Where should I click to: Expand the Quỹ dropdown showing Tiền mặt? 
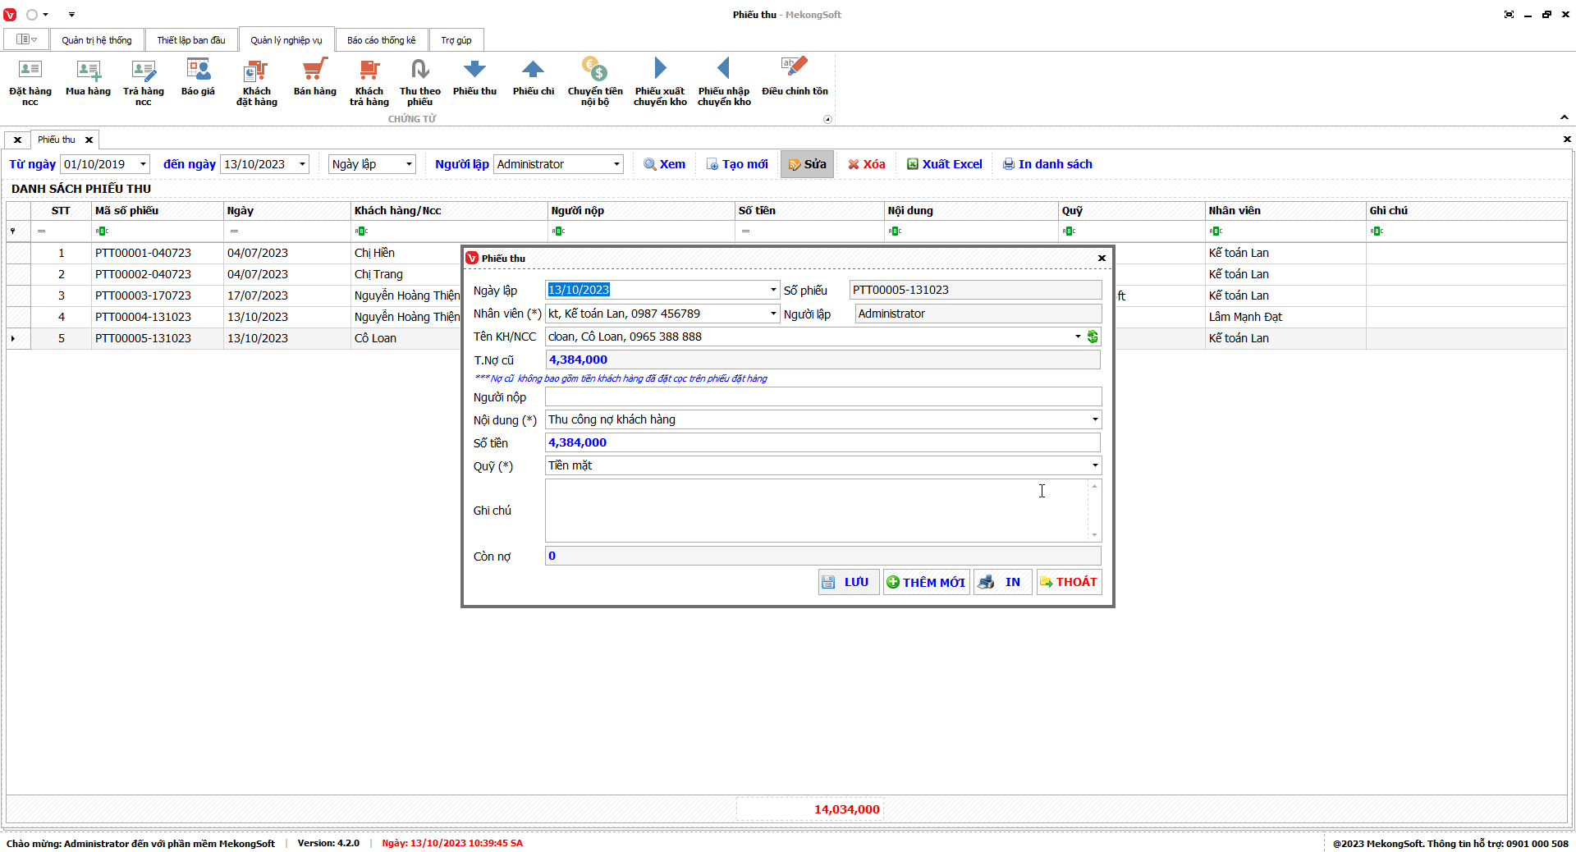pyautogui.click(x=1094, y=465)
